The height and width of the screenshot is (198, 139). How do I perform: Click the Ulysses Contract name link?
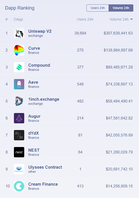point(45,167)
